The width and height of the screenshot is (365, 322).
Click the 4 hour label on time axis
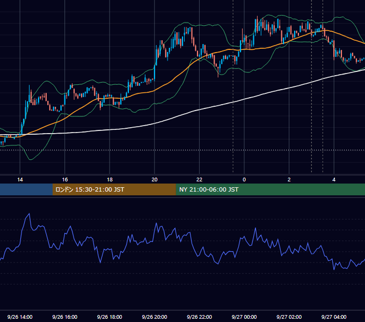[x=334, y=180]
